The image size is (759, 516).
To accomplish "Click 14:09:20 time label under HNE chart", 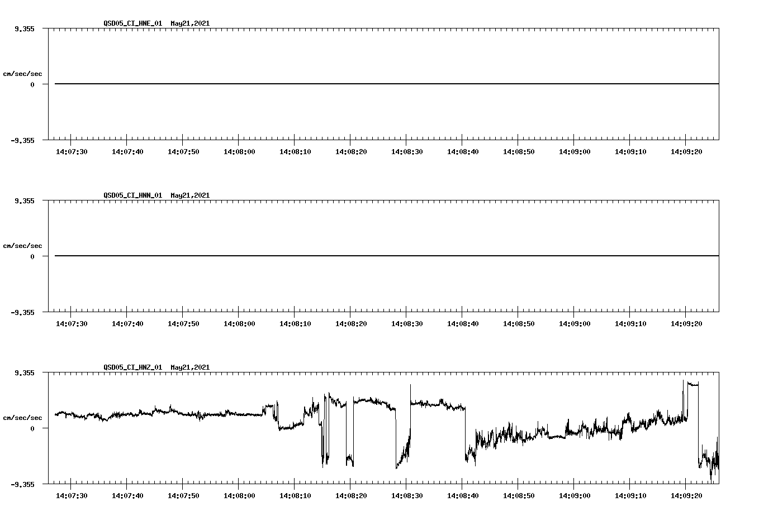I will click(686, 151).
